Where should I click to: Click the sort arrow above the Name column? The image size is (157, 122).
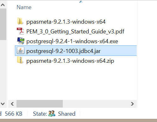click(x=81, y=2)
